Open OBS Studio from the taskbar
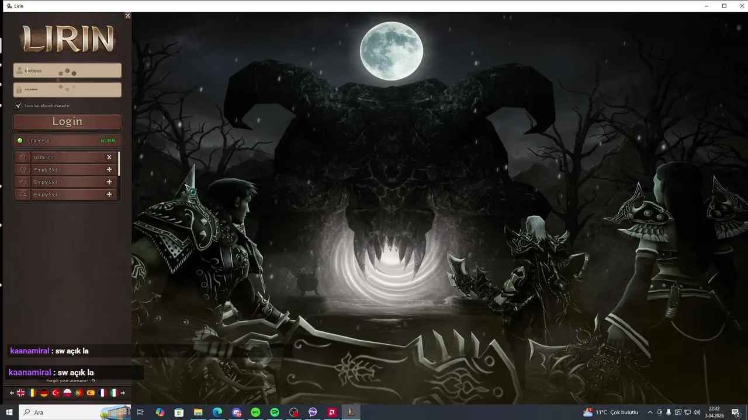The image size is (748, 420). click(x=294, y=412)
